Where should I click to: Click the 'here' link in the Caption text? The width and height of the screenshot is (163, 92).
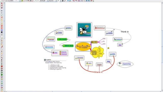click(x=49, y=61)
